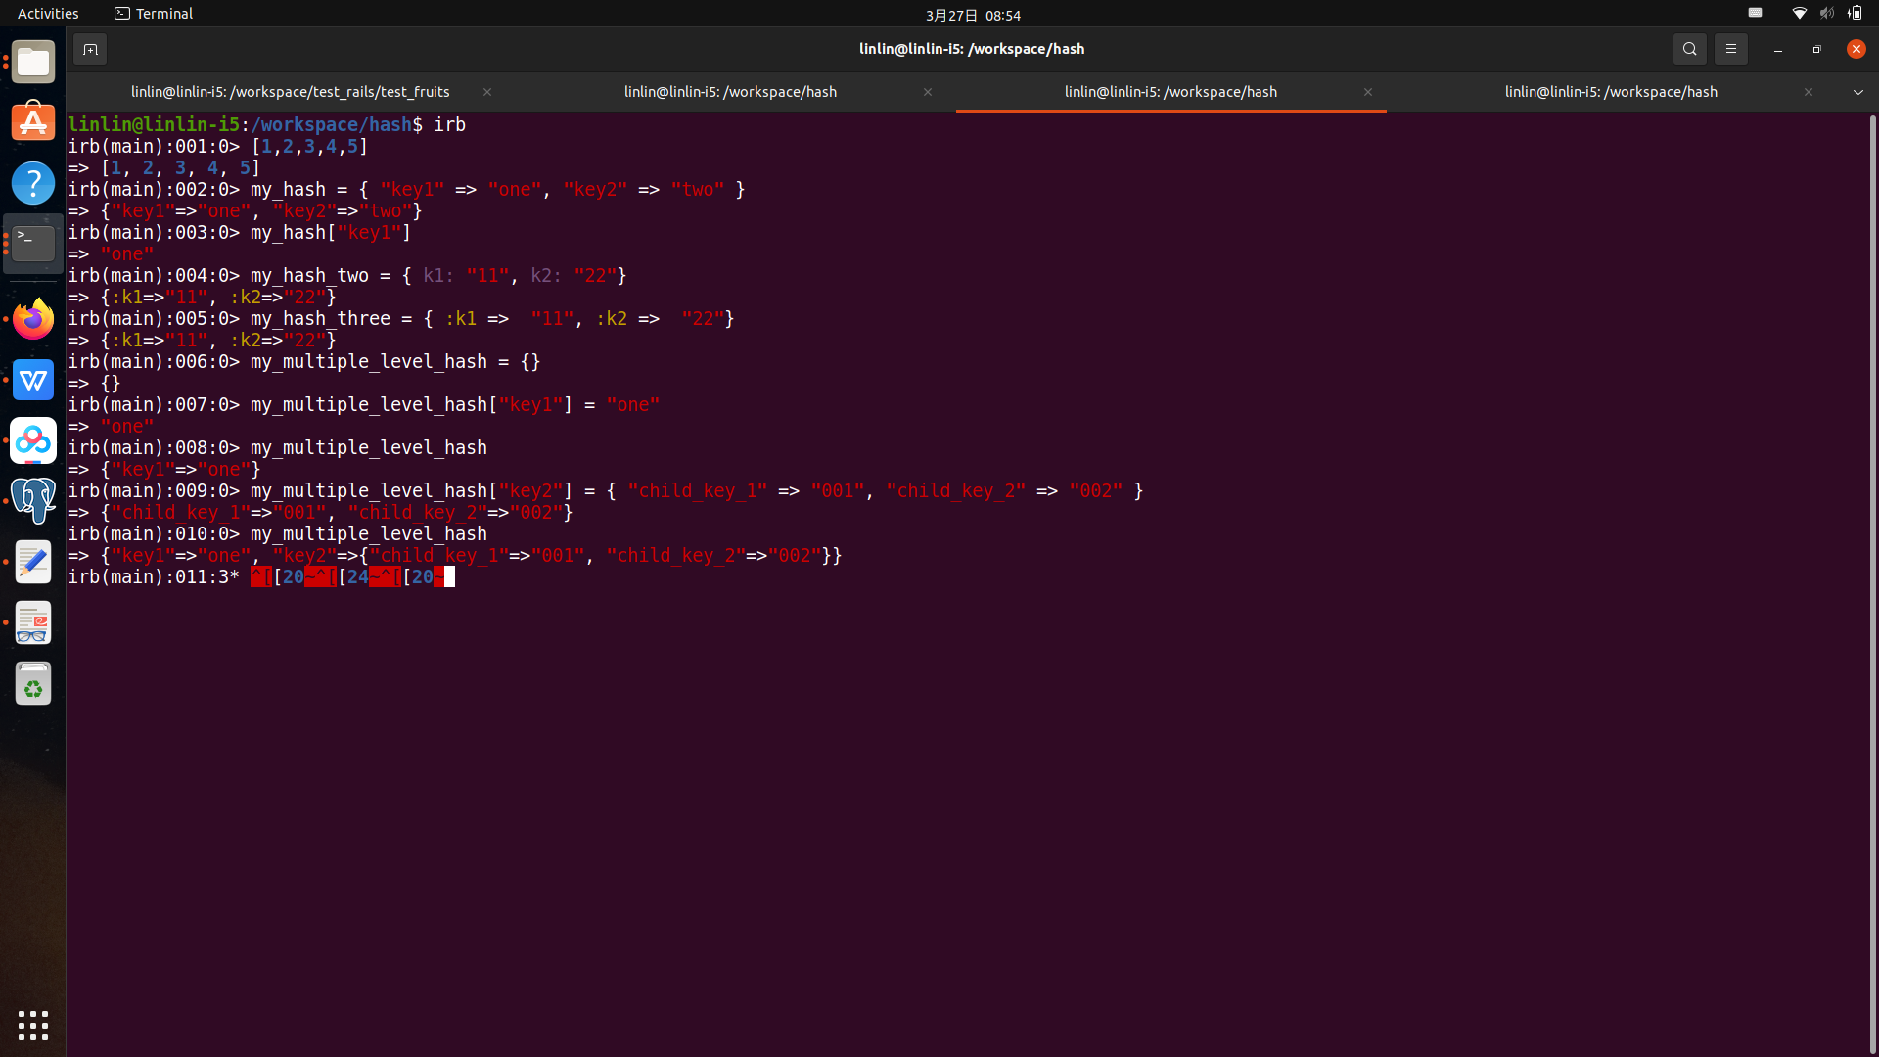Close the test_fruits terminal tab
The image size is (1879, 1057).
pos(487,92)
